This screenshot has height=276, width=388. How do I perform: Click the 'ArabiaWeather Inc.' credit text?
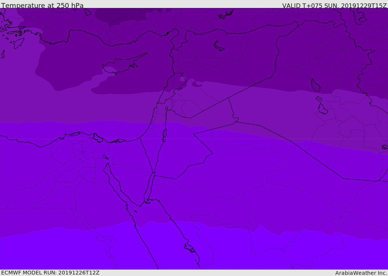361,273
